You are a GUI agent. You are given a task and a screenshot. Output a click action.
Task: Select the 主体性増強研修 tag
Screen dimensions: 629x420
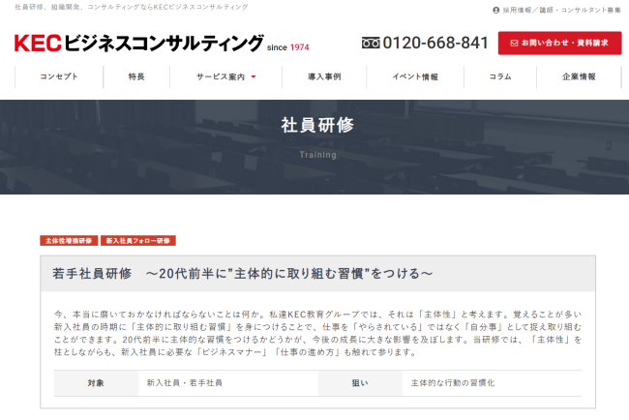click(x=69, y=241)
